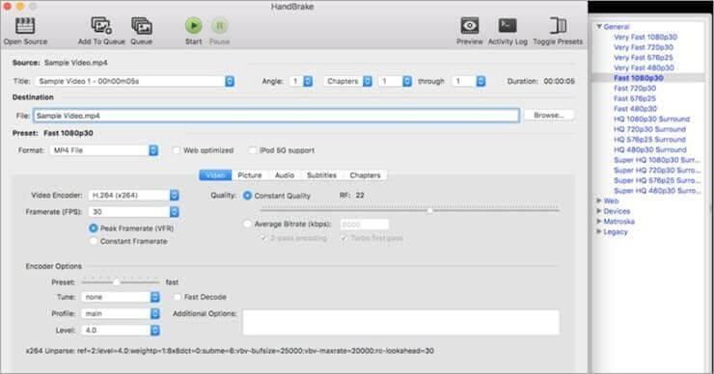Select Fast 480p30 preset
The image size is (714, 374).
pyautogui.click(x=635, y=109)
